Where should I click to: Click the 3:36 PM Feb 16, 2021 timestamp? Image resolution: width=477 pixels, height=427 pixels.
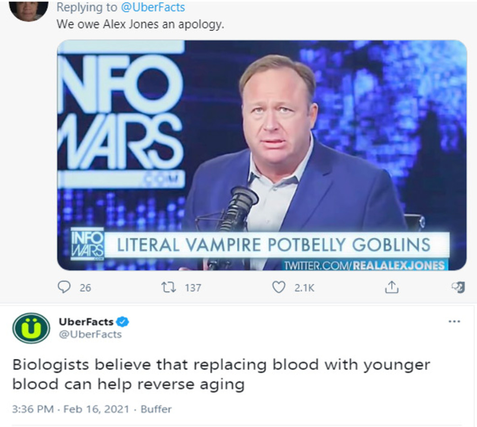(69, 409)
